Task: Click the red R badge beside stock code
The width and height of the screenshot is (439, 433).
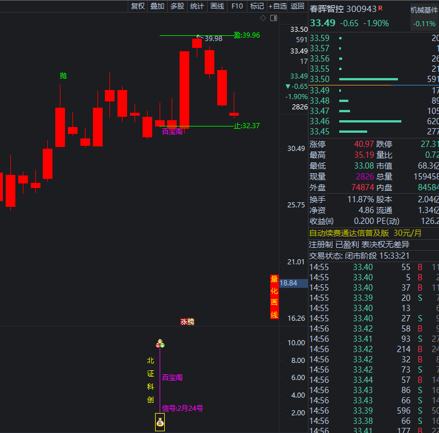Action: [x=380, y=8]
